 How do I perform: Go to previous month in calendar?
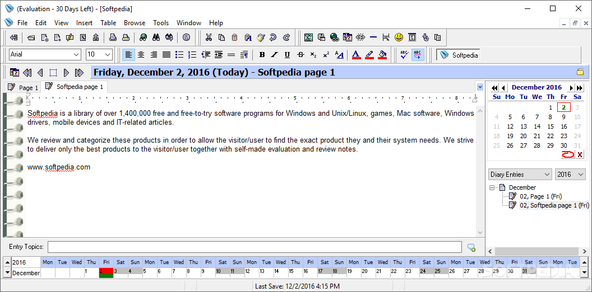[503, 88]
